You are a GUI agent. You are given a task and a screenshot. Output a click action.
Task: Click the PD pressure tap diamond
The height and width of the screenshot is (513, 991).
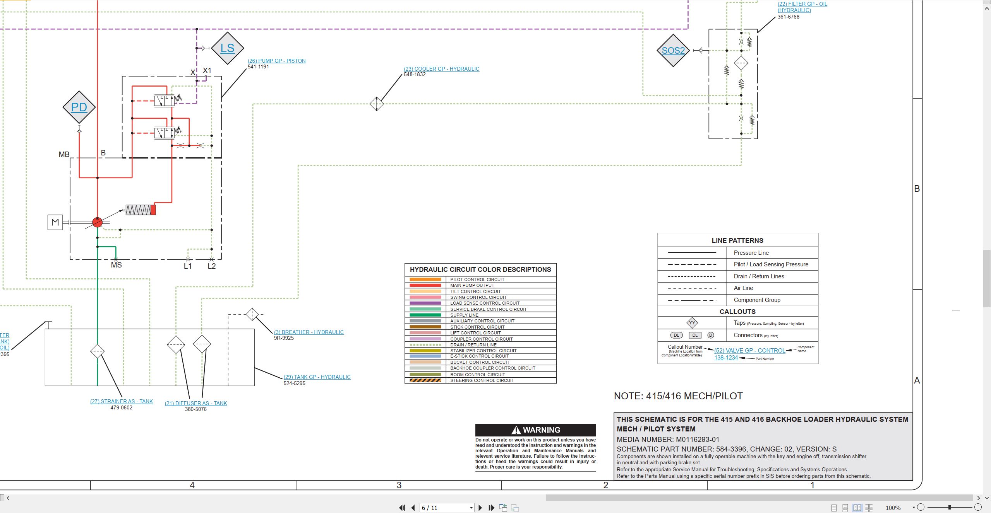(x=79, y=107)
